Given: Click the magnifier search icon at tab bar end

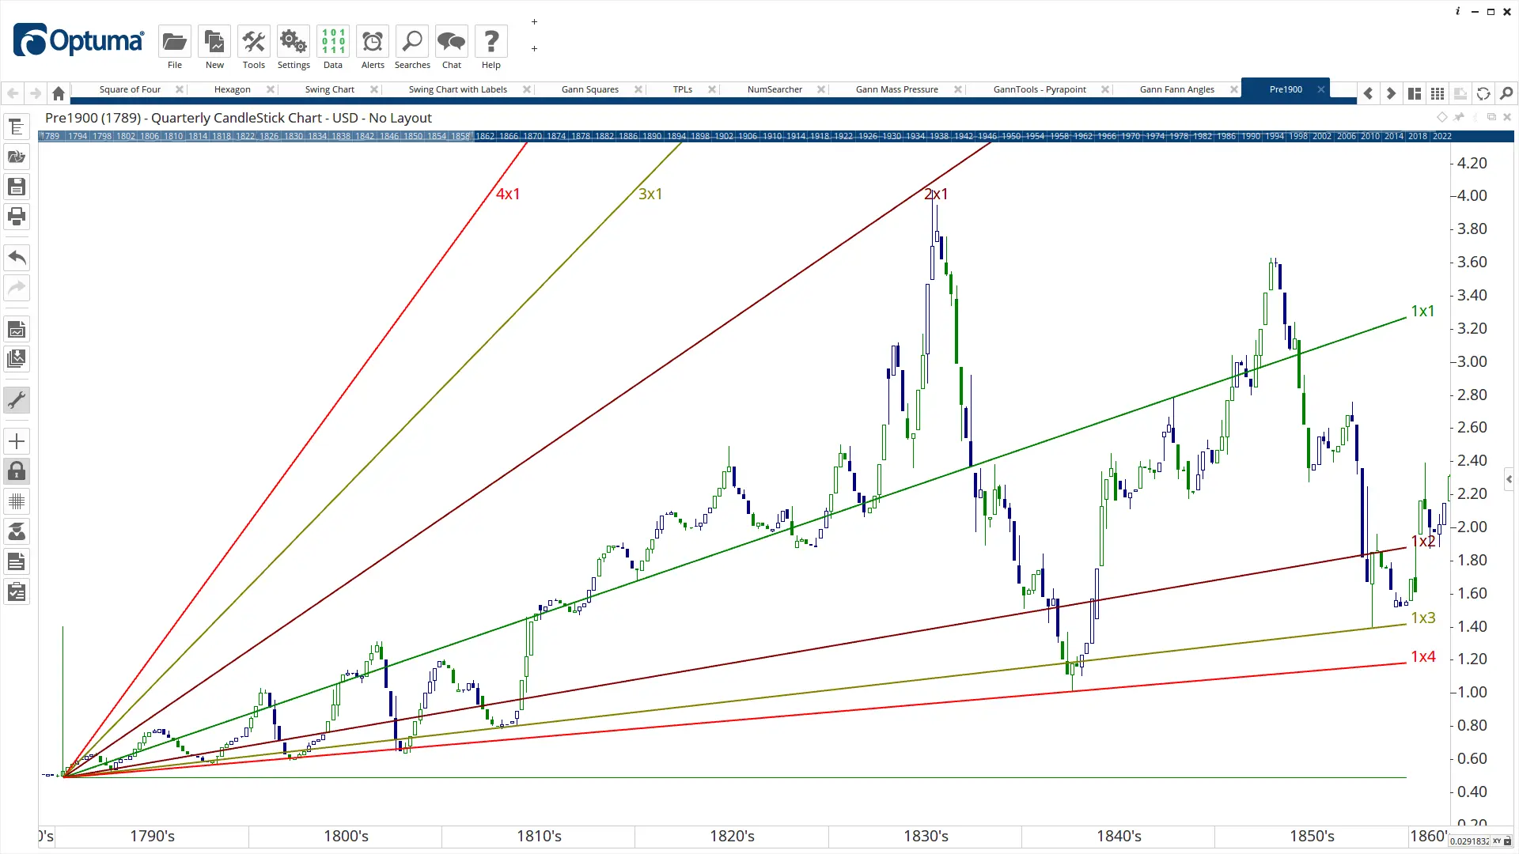Looking at the screenshot, I should coord(1506,93).
